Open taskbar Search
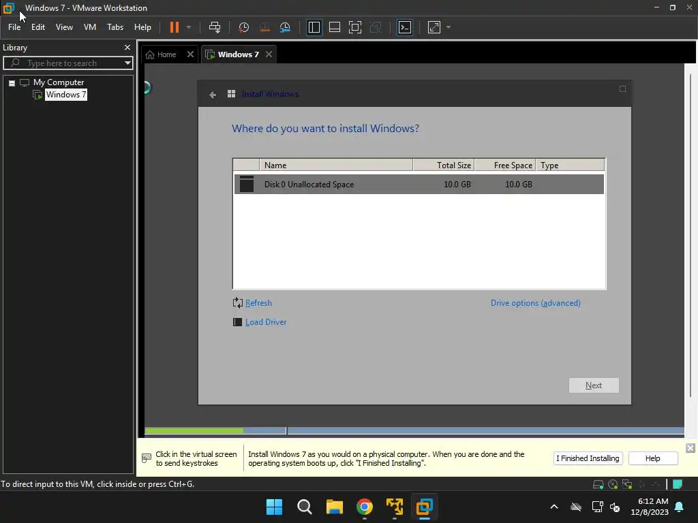This screenshot has height=523, width=698. pos(305,507)
